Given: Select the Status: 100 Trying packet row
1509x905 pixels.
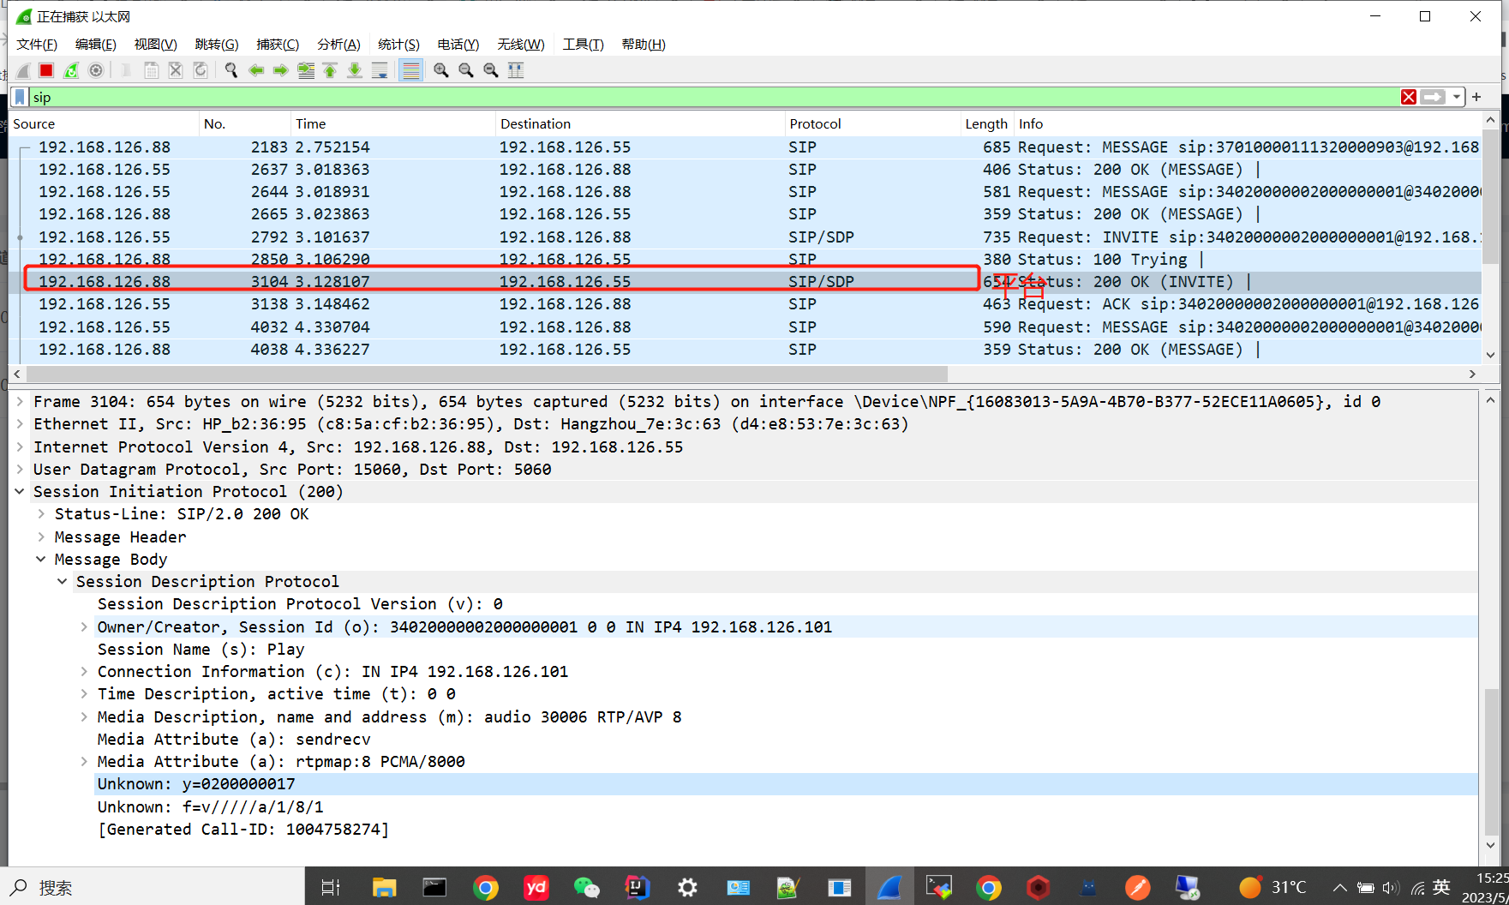Looking at the screenshot, I should click(514, 259).
